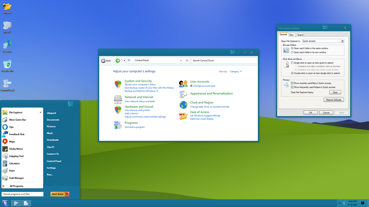Toggle Show recently used files in Quick access
The width and height of the screenshot is (369, 207).
(292, 83)
